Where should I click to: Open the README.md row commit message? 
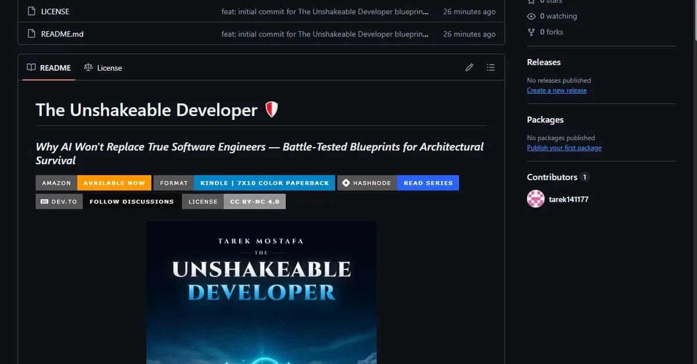(x=325, y=34)
